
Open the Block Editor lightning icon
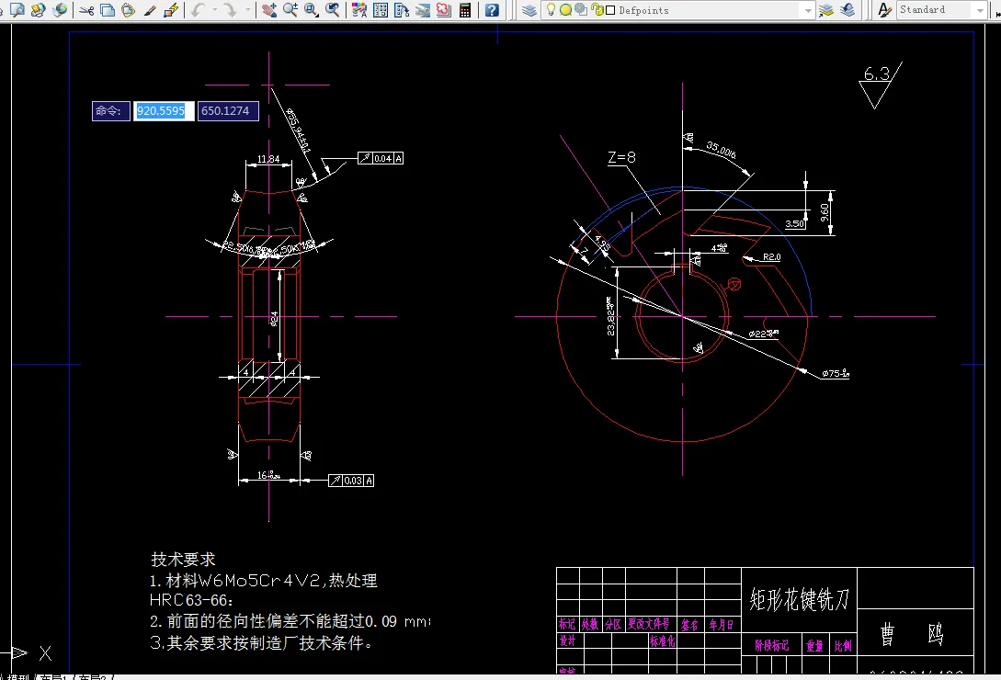pyautogui.click(x=170, y=9)
